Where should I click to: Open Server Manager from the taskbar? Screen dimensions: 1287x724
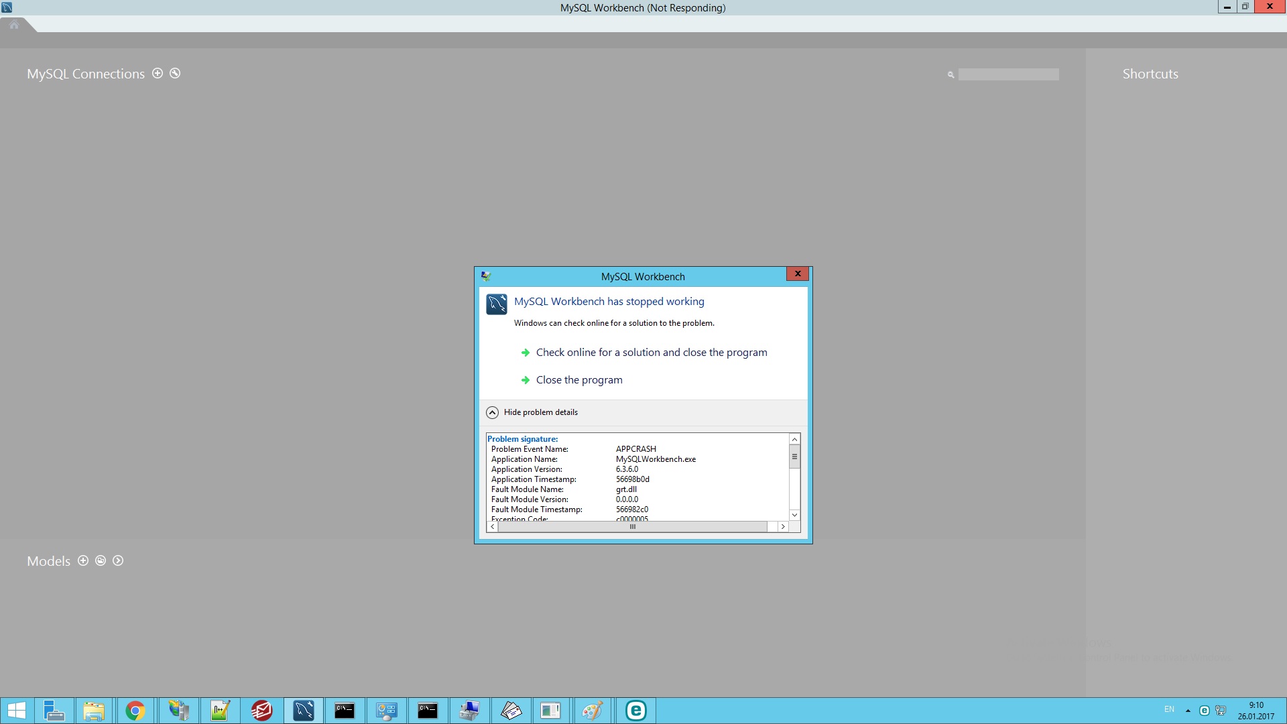(x=54, y=711)
